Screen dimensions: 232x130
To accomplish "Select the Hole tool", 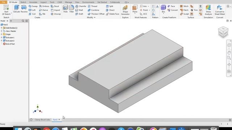I will click(65, 9).
